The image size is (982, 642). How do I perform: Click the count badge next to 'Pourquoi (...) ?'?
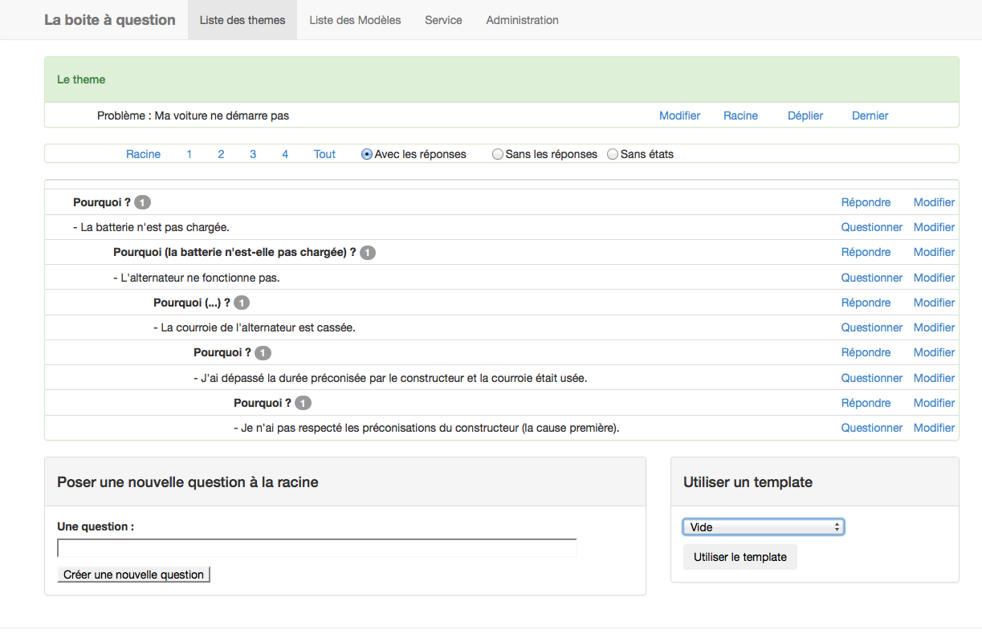pyautogui.click(x=242, y=303)
